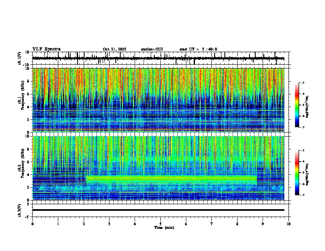
Task: Click the "ch.1 Frequency (kHz)" axis label
Action: point(21,95)
